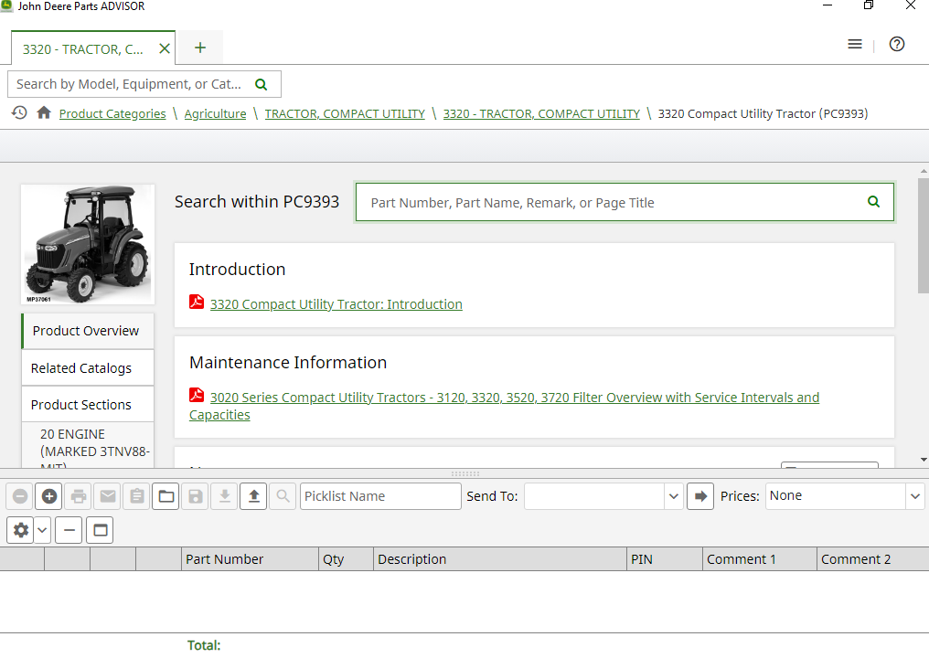Open the history clock icon
929x658 pixels.
coord(19,112)
